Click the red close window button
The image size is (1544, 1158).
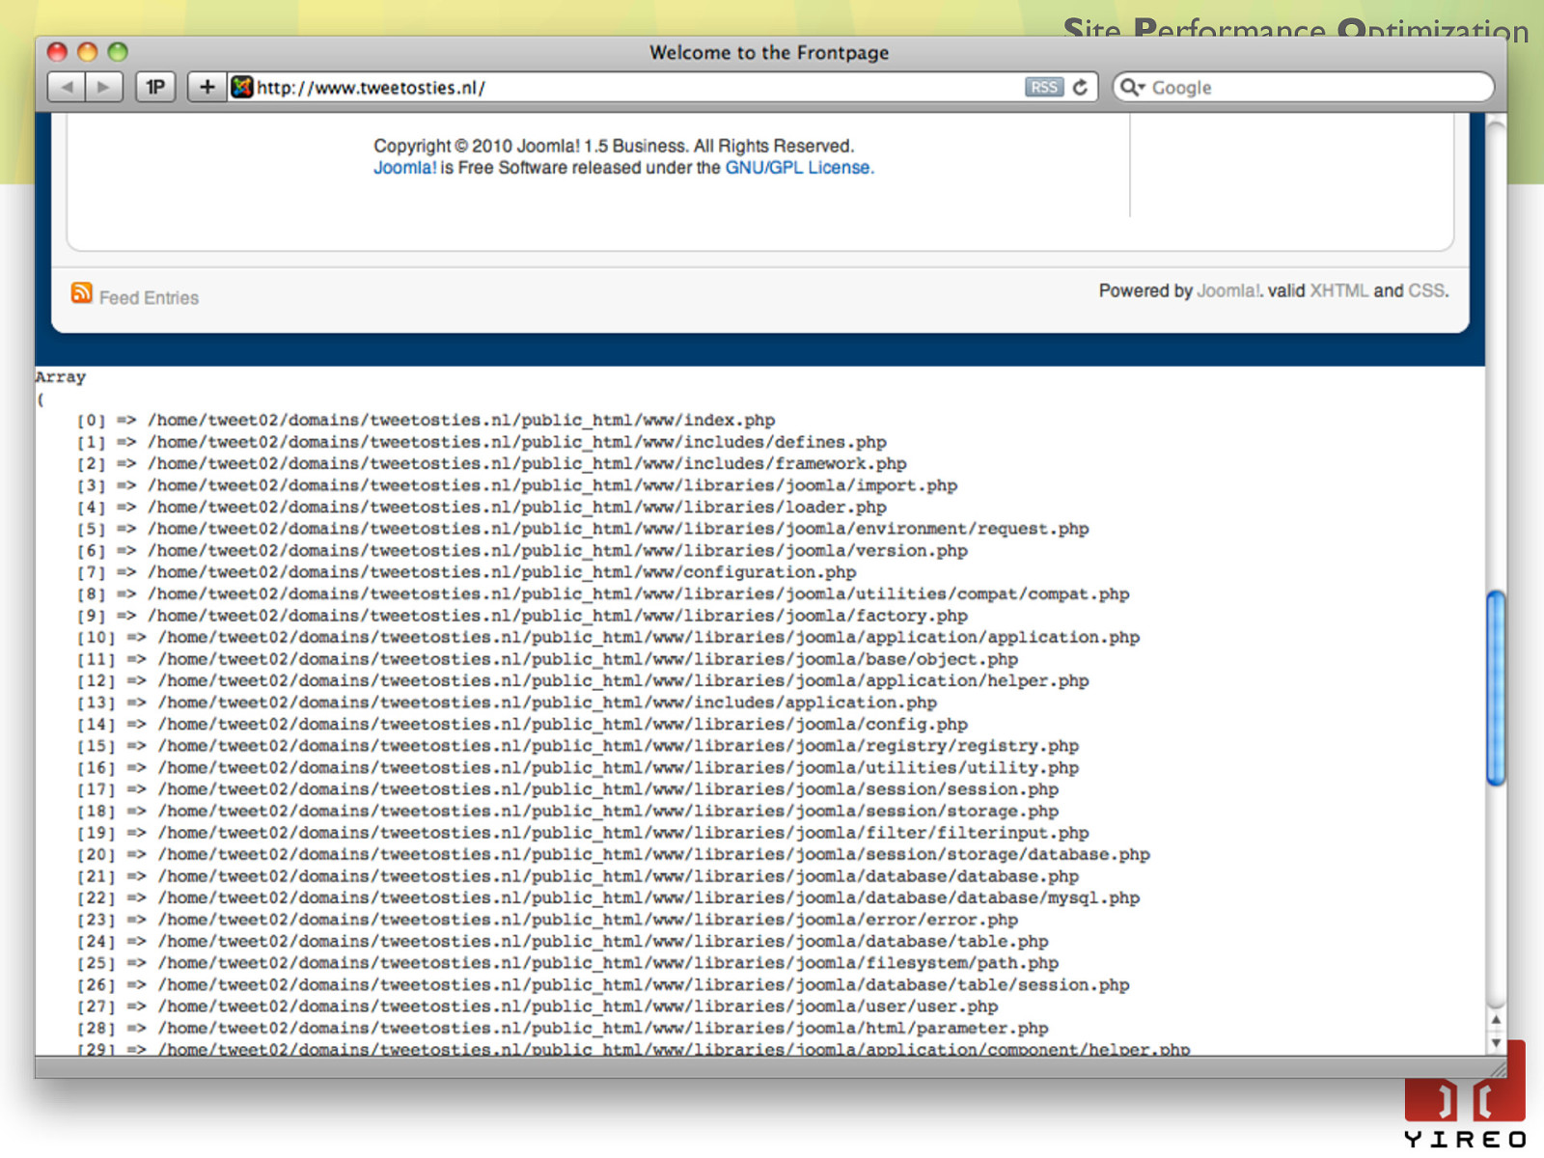[x=58, y=52]
